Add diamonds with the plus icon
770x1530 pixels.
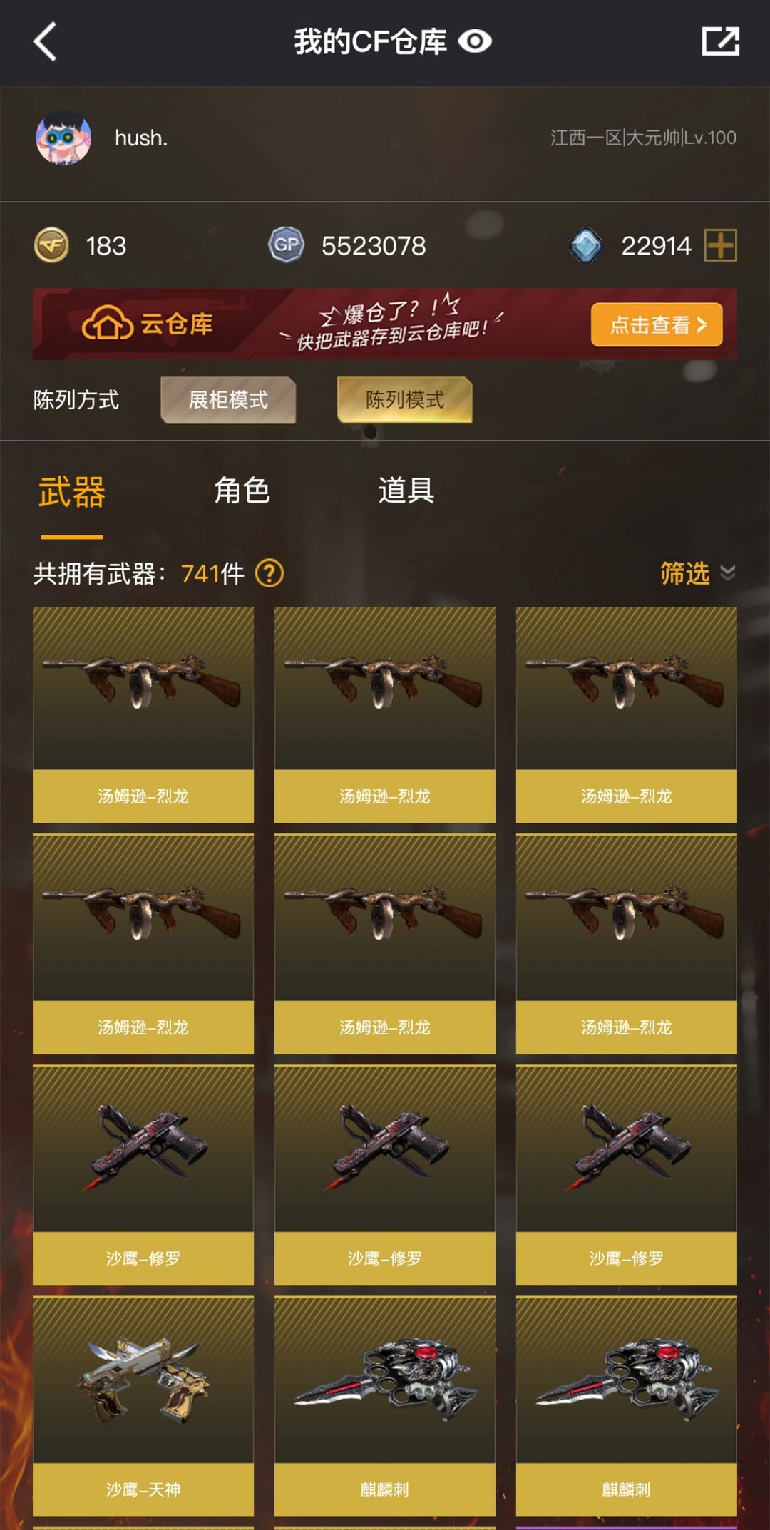720,245
